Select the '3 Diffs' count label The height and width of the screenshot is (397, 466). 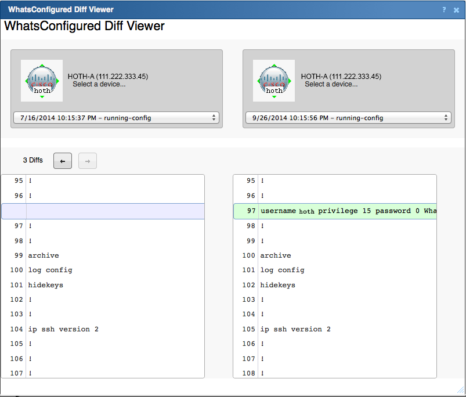(x=33, y=160)
